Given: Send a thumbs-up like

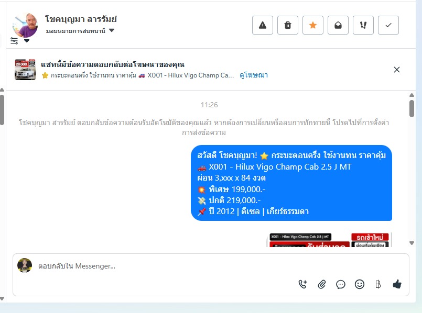Looking at the screenshot, I should [397, 284].
